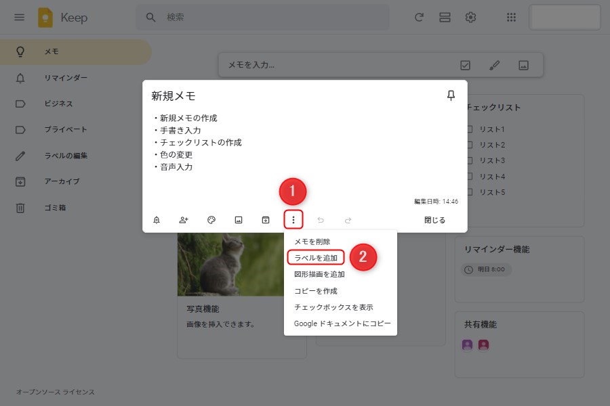Click the add collaborator icon
The width and height of the screenshot is (610, 406).
(x=184, y=220)
